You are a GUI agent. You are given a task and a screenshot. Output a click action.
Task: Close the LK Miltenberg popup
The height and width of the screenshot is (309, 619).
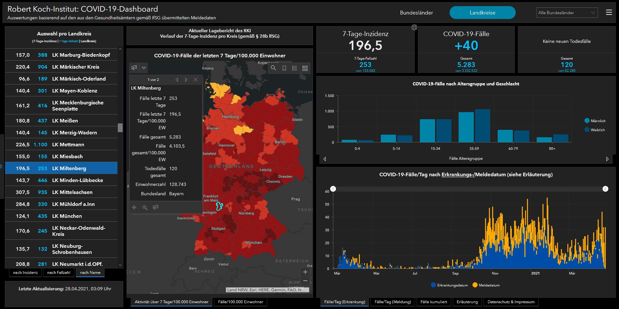pos(196,80)
